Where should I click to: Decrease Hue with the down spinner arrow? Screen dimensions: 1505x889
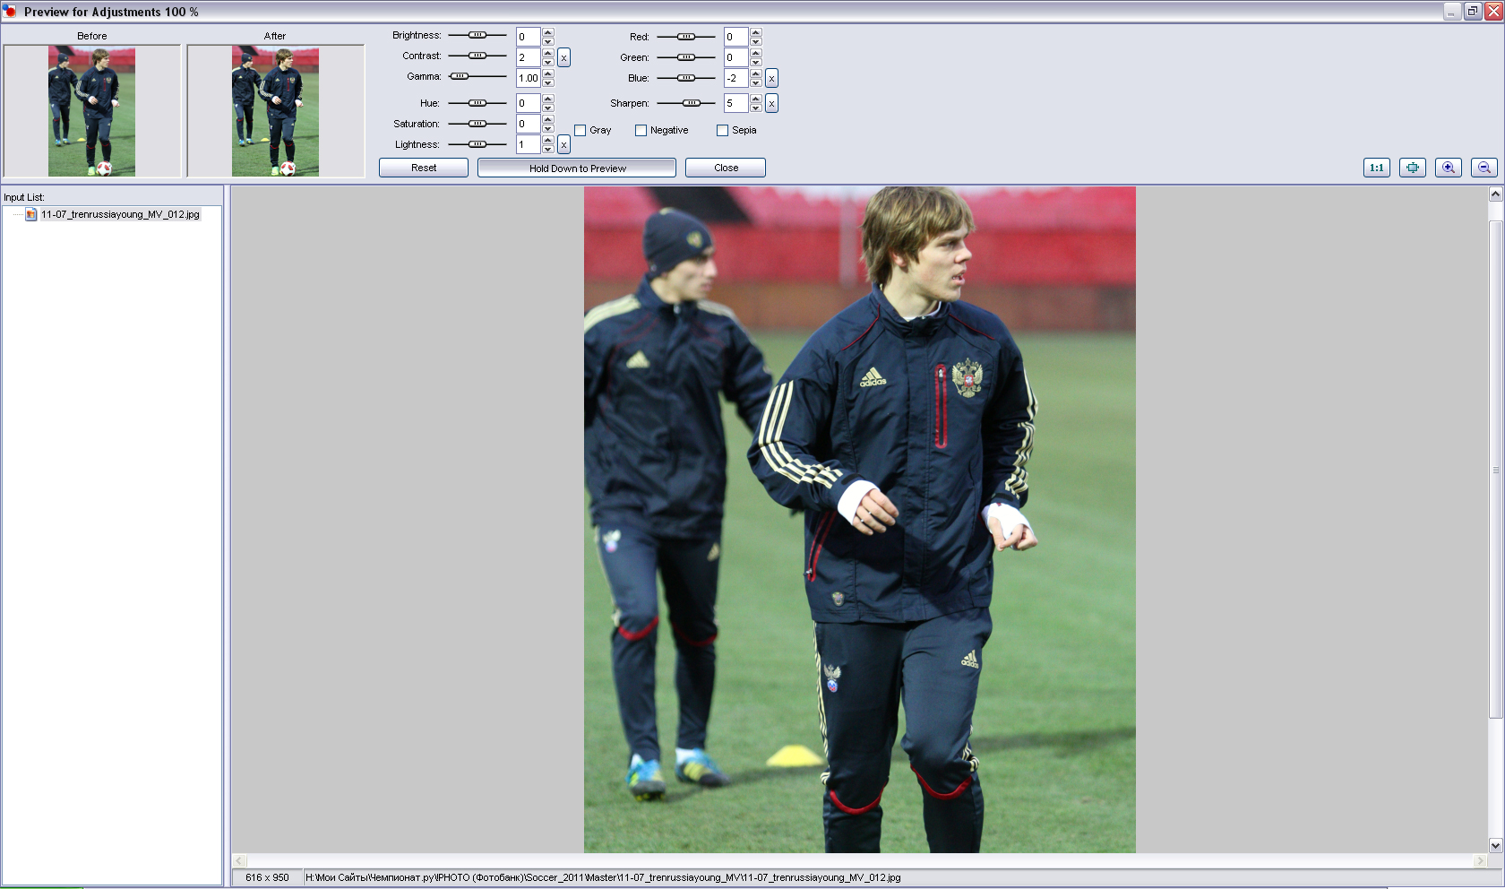point(548,108)
